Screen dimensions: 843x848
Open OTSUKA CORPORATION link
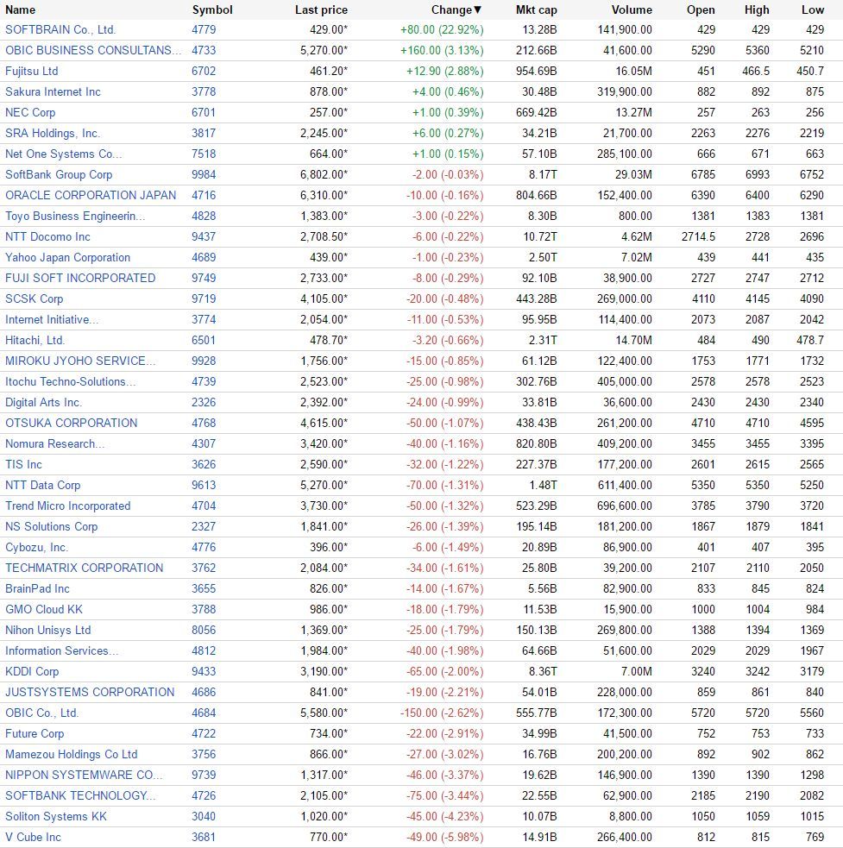point(72,423)
